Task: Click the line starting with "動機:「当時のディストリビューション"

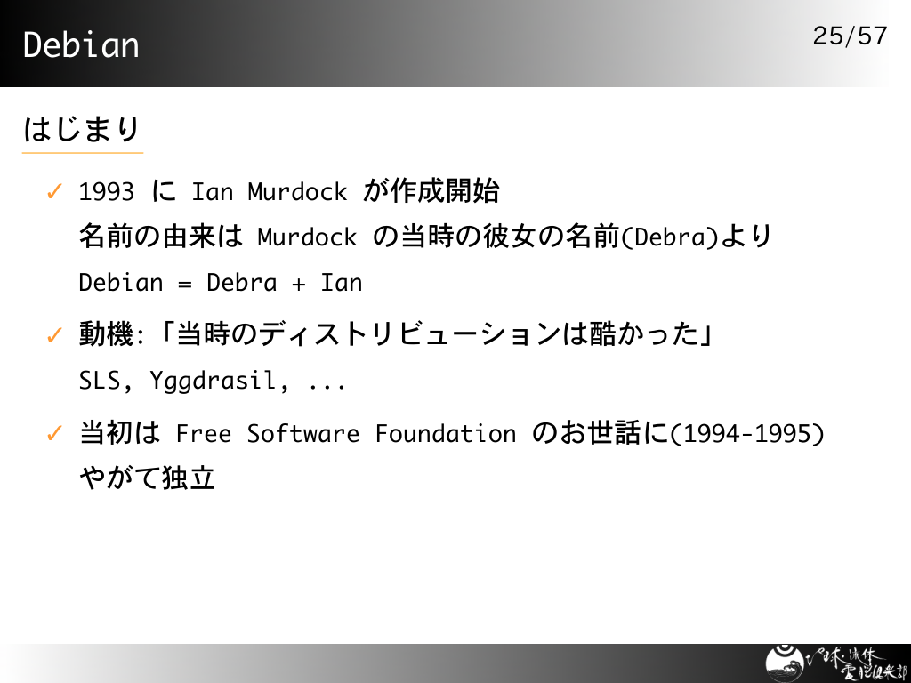Action: pyautogui.click(x=396, y=334)
